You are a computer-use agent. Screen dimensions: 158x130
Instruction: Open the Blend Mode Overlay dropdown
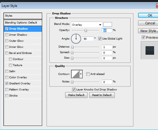87,25
